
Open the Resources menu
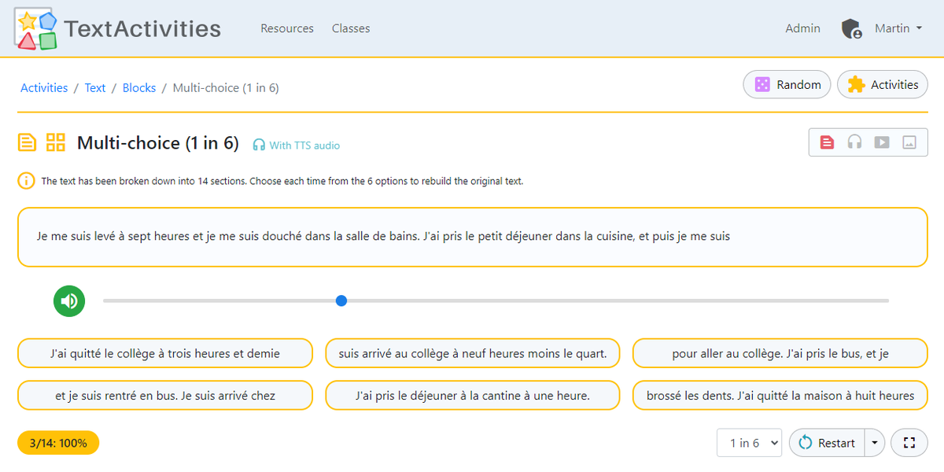pos(287,28)
